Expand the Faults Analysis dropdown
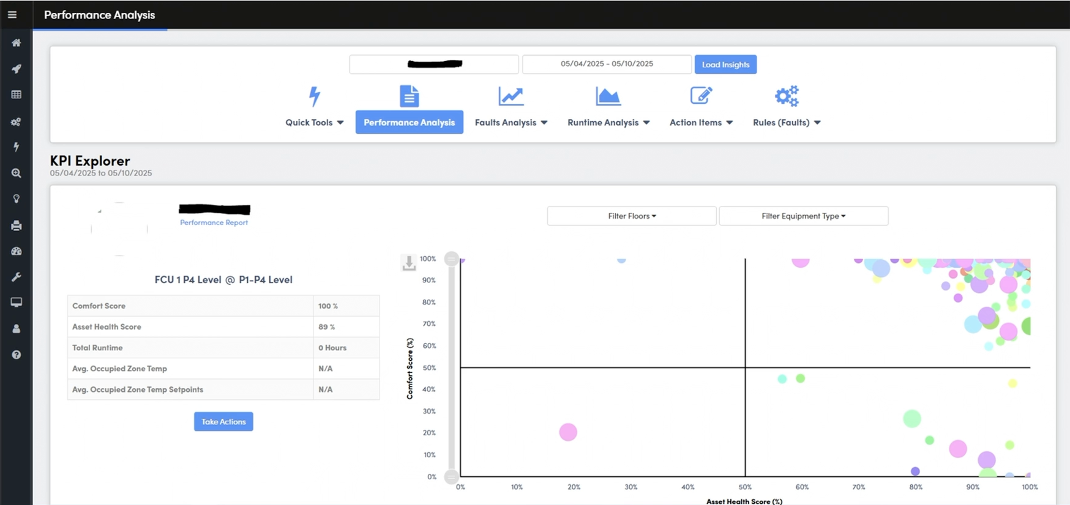Viewport: 1070px width, 505px height. click(511, 122)
